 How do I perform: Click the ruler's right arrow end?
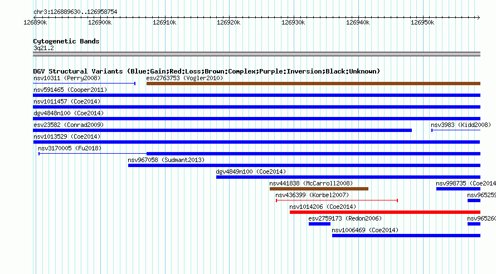coord(478,17)
